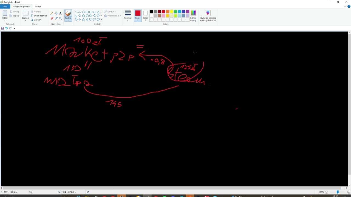Choose the five-point star shape
The height and width of the screenshot is (197, 351).
(x=83, y=19)
